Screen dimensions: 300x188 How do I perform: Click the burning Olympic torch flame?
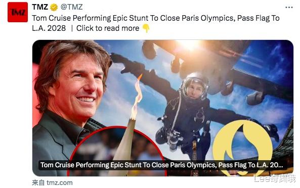pos(137,97)
